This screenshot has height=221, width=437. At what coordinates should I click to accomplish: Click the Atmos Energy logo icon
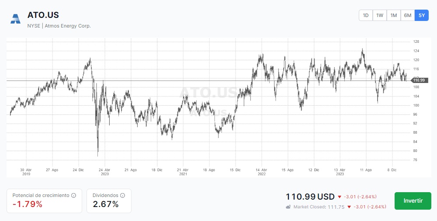pyautogui.click(x=16, y=19)
